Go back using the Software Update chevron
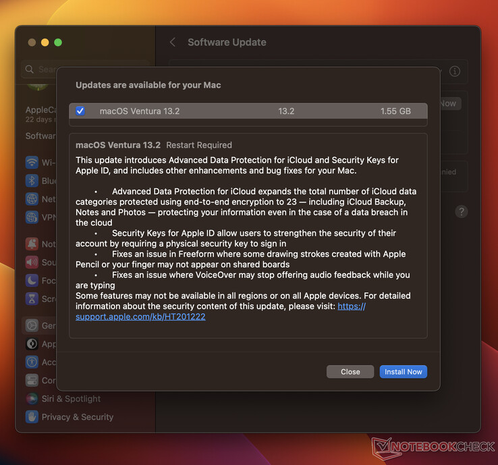This screenshot has height=465, width=498. (173, 43)
